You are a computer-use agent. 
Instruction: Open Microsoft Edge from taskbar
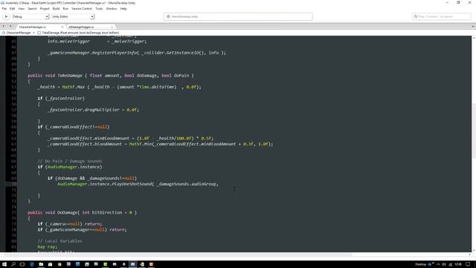(32, 264)
